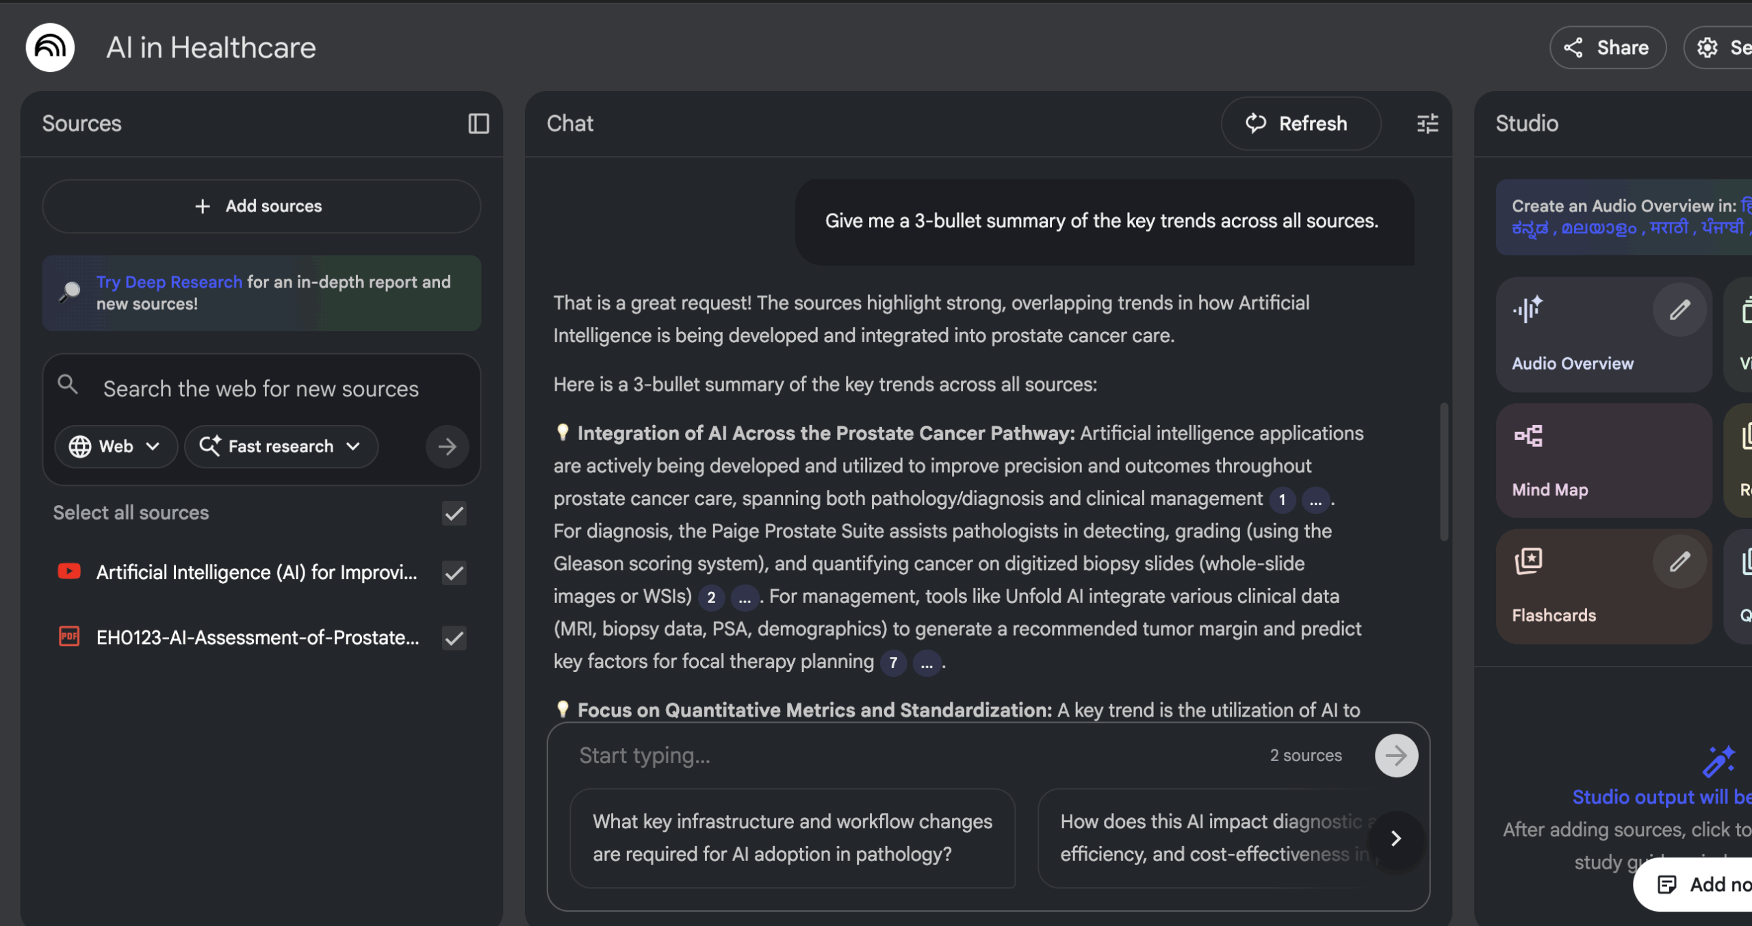Click citation badge 7 for focal therapy
This screenshot has width=1752, height=926.
(893, 663)
